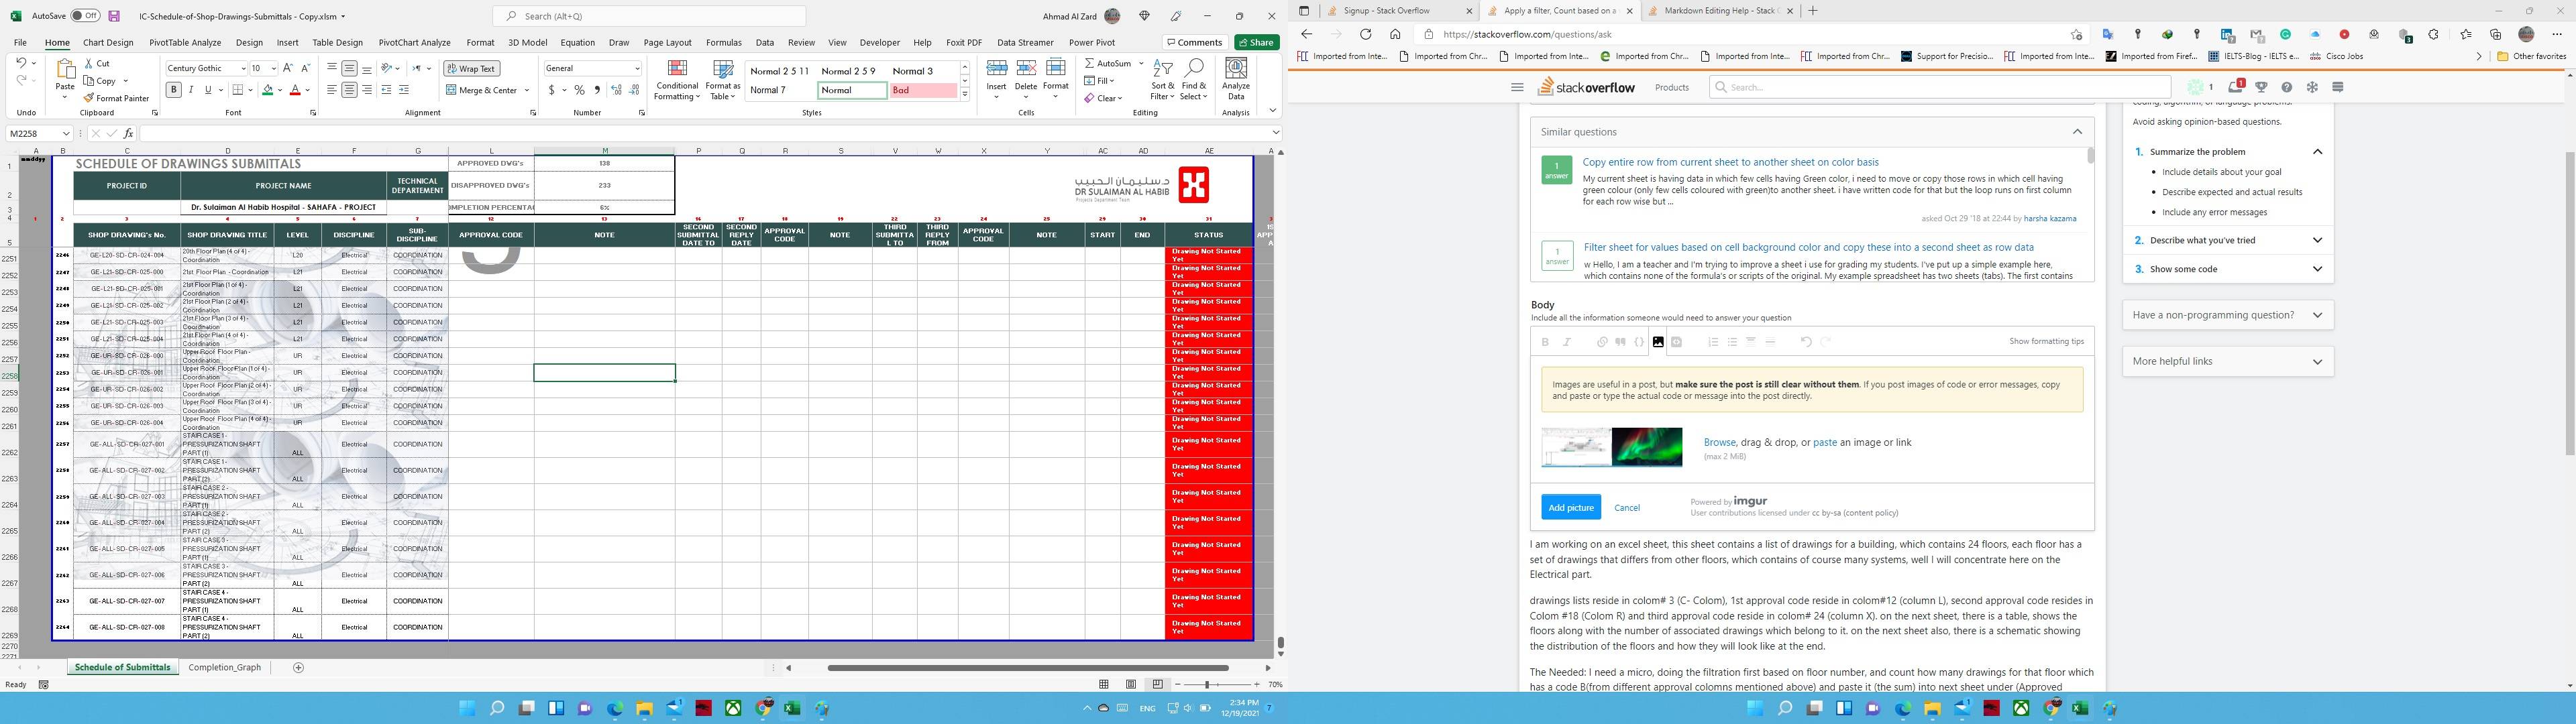
Task: Open the AutoSum dropdown arrow
Action: point(1141,63)
